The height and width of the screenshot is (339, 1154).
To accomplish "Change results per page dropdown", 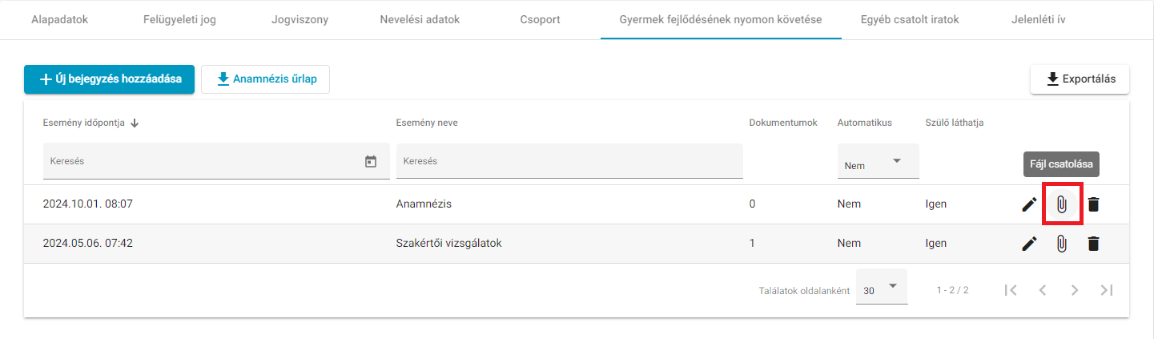I will (882, 288).
